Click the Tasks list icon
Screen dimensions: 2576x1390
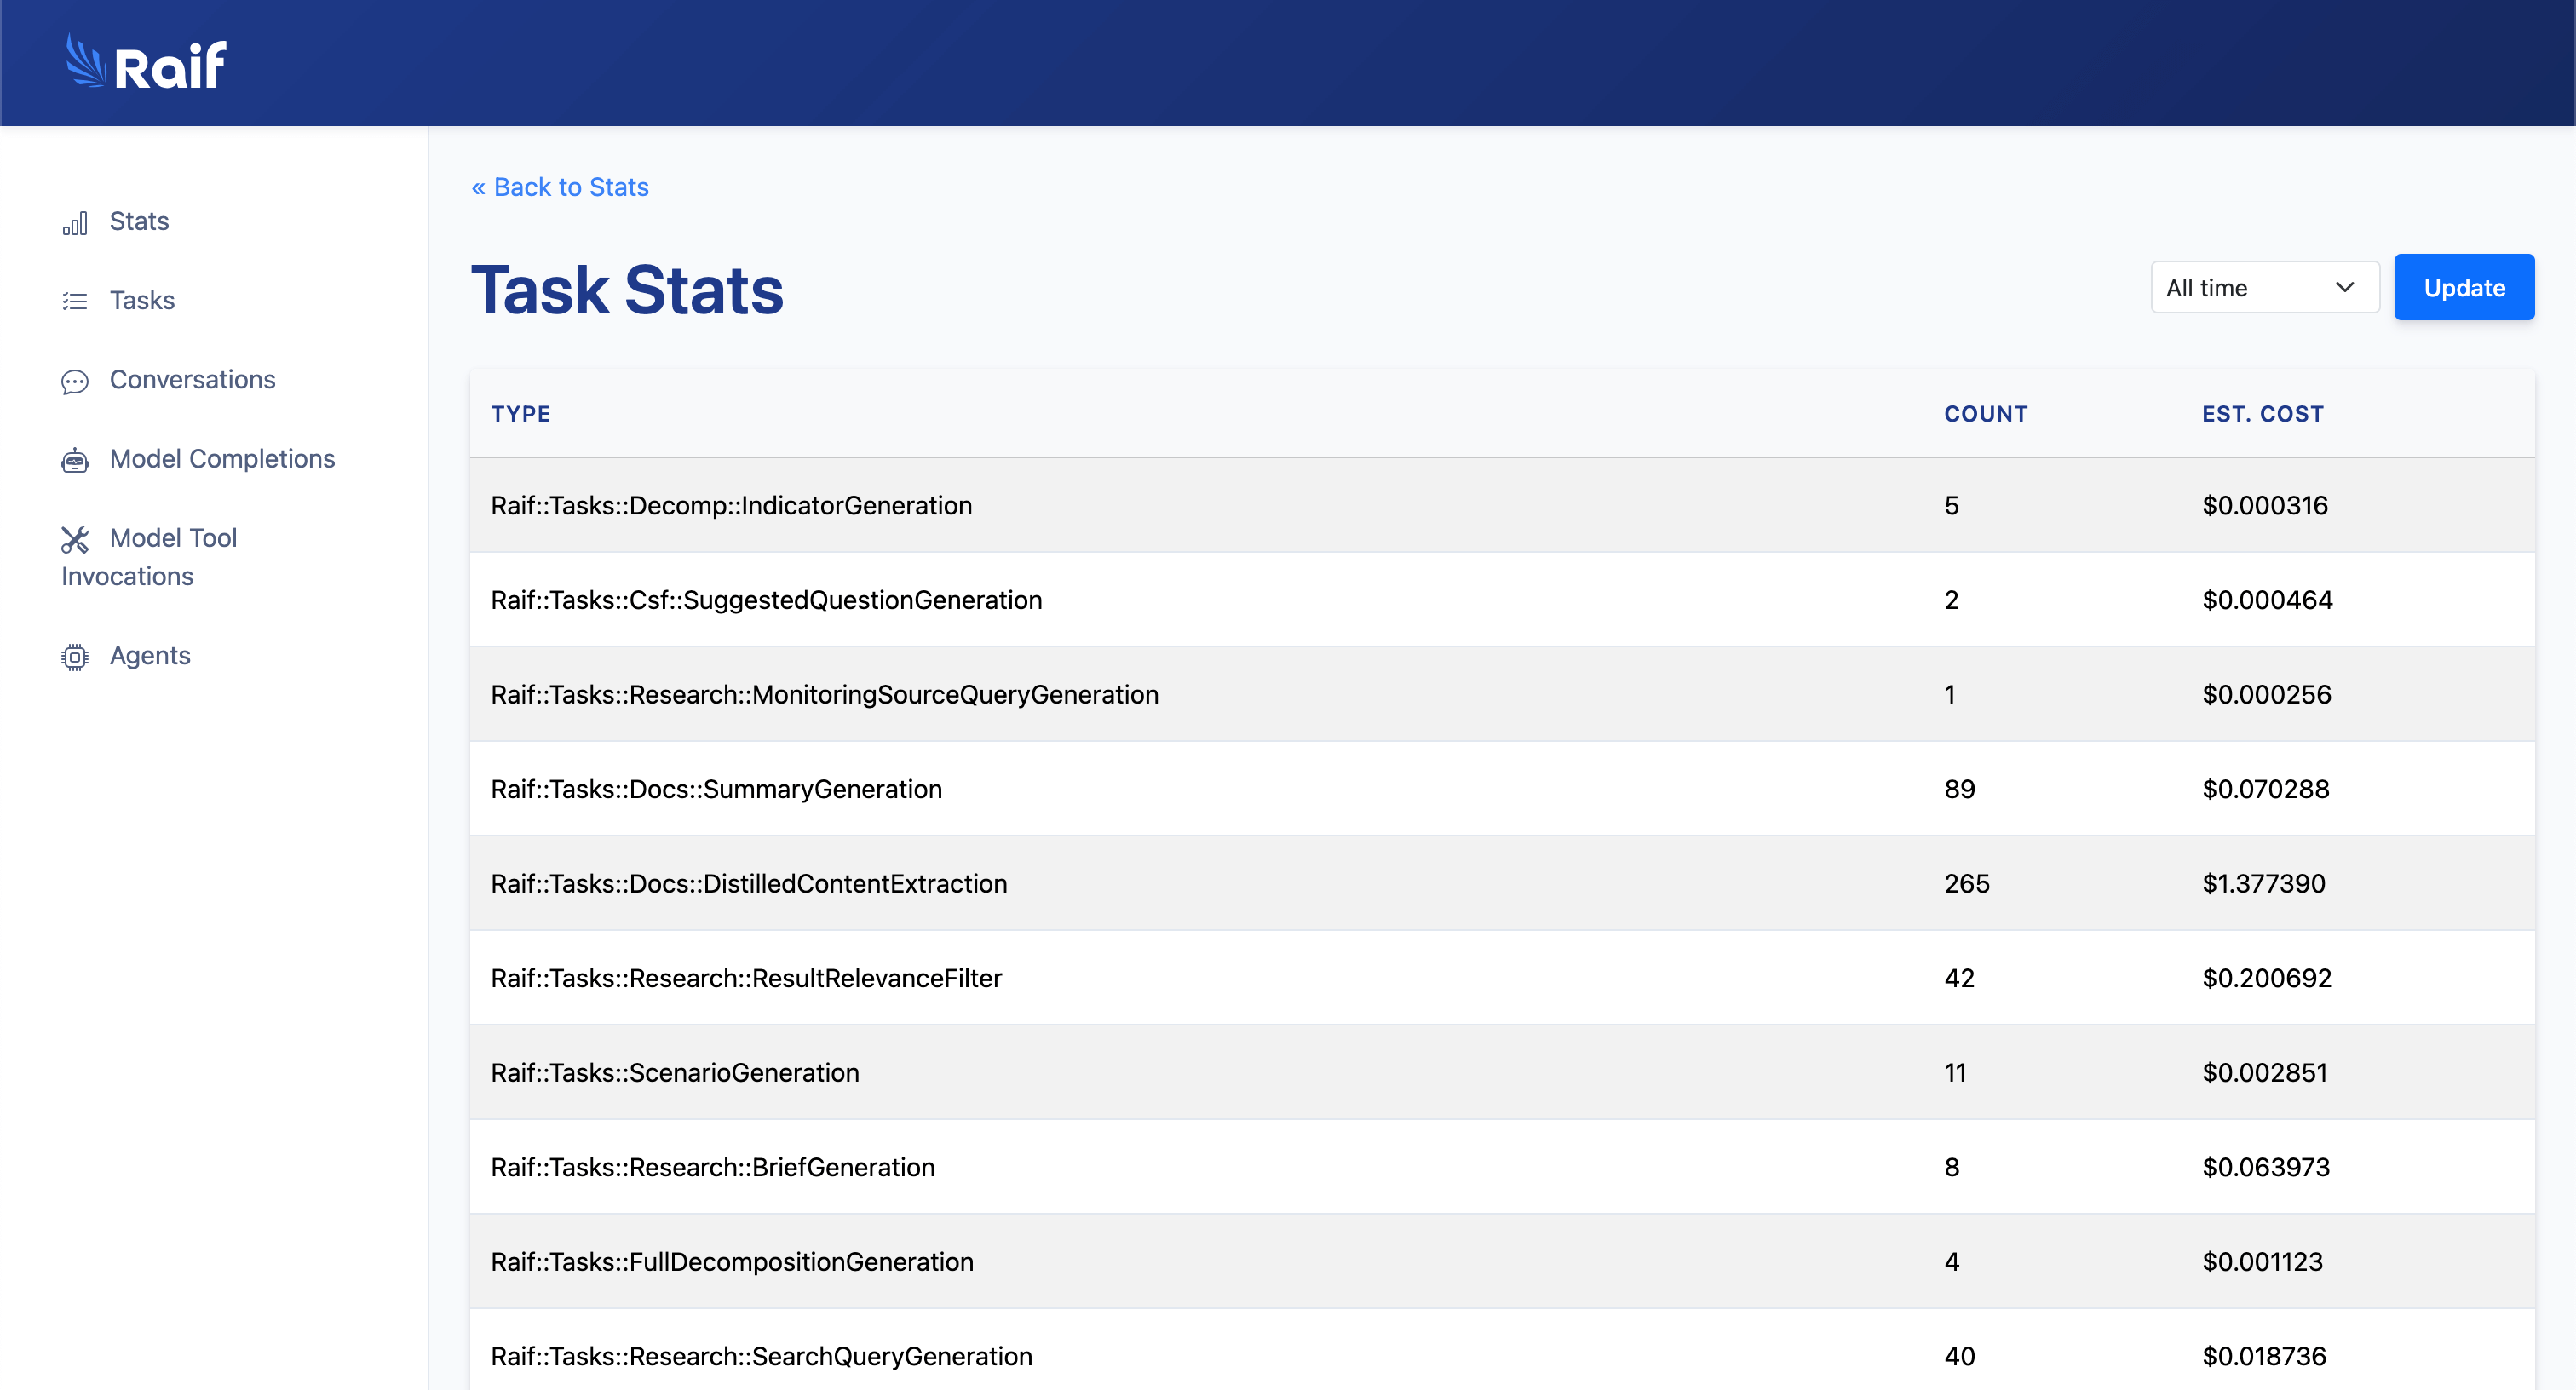tap(75, 301)
